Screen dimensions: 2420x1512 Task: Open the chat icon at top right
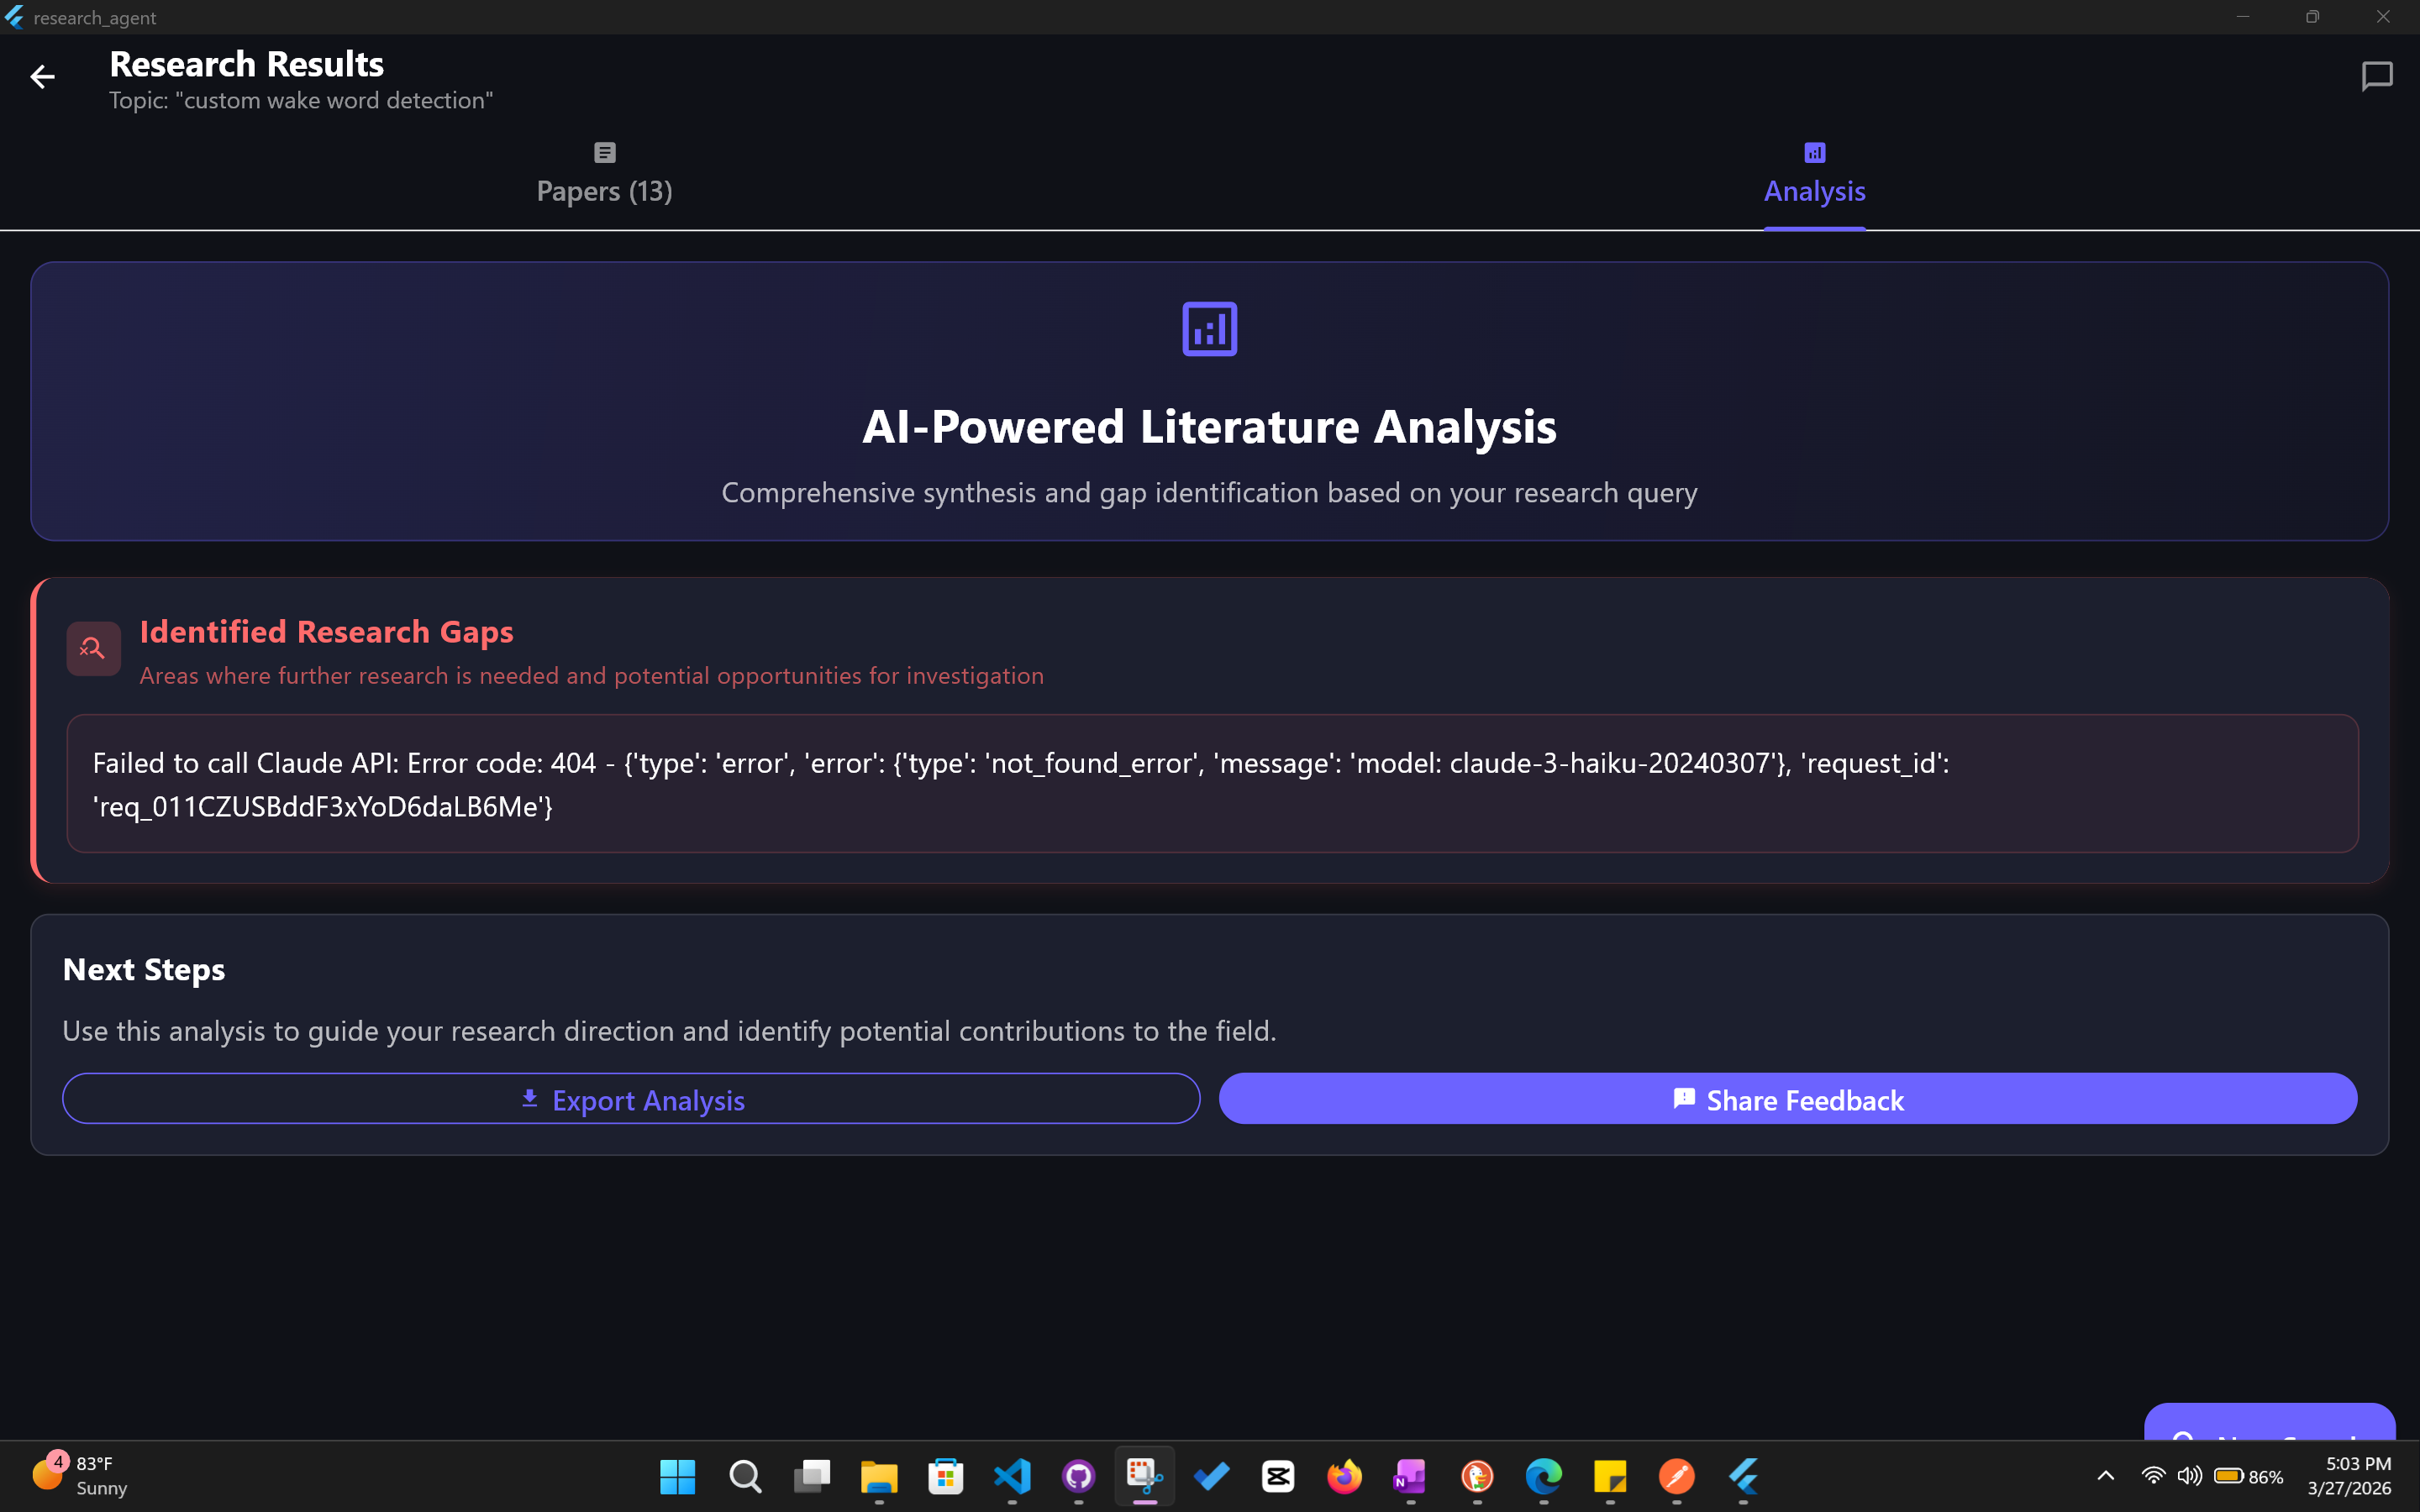(2376, 76)
